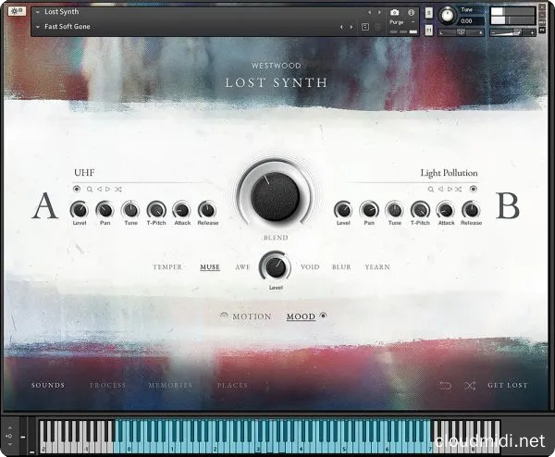Image resolution: width=555 pixels, height=457 pixels.
Task: Select previous snapshot arrow beside Fast Soft Gone
Action: (341, 27)
